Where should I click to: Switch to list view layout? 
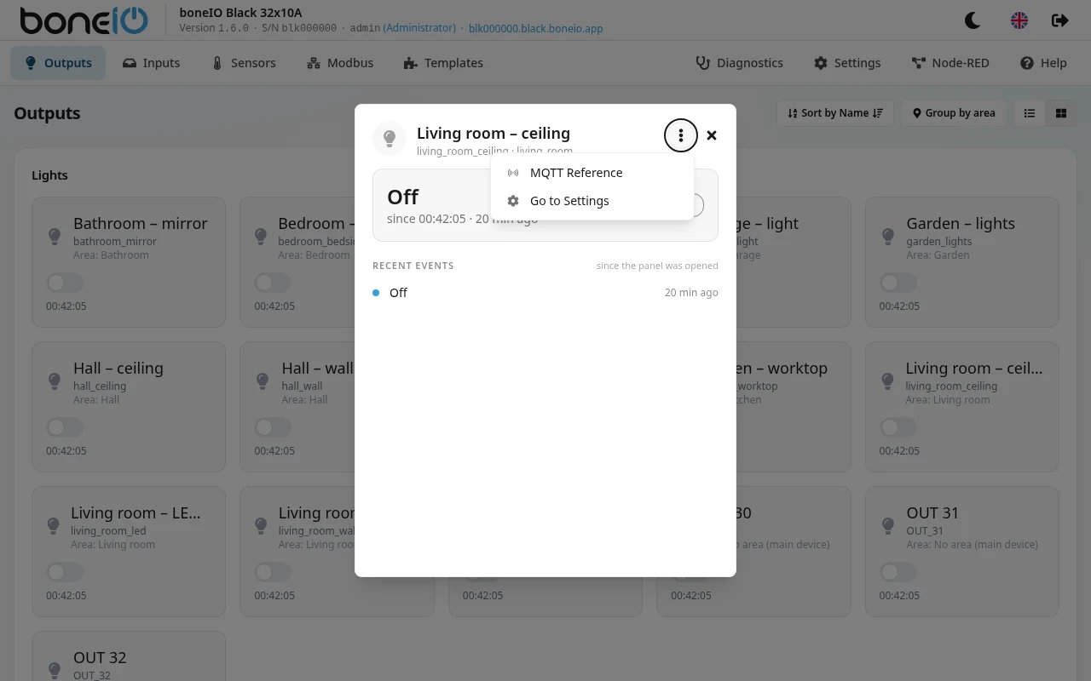click(x=1030, y=113)
